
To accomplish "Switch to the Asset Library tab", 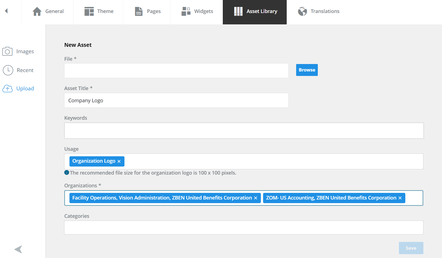I will [x=254, y=11].
